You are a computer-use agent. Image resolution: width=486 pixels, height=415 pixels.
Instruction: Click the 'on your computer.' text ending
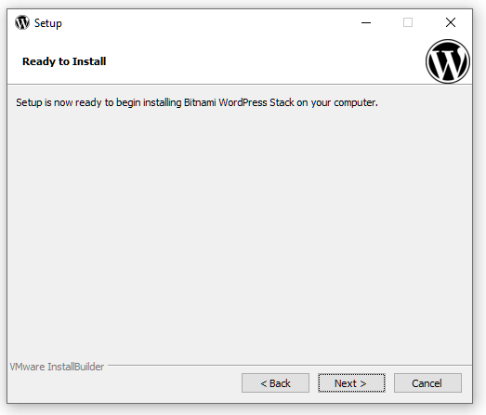(337, 102)
